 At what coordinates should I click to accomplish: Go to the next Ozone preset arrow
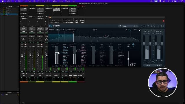137,26
